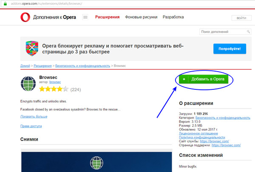Click the Добавить в Opera button
The height and width of the screenshot is (172, 255).
(x=204, y=79)
